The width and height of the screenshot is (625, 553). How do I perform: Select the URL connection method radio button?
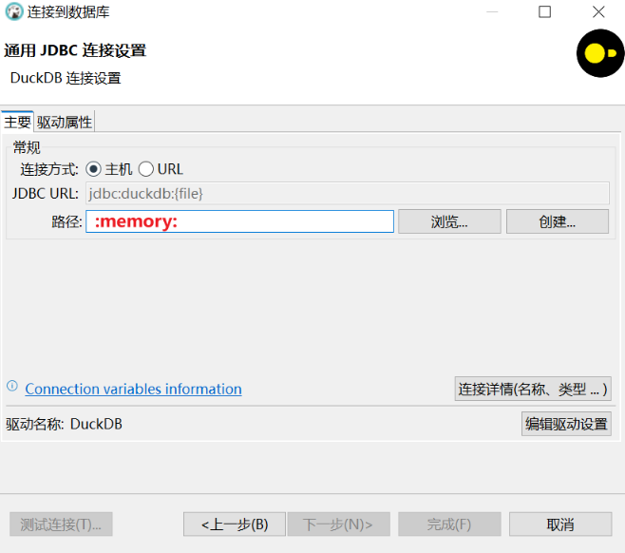point(146,169)
